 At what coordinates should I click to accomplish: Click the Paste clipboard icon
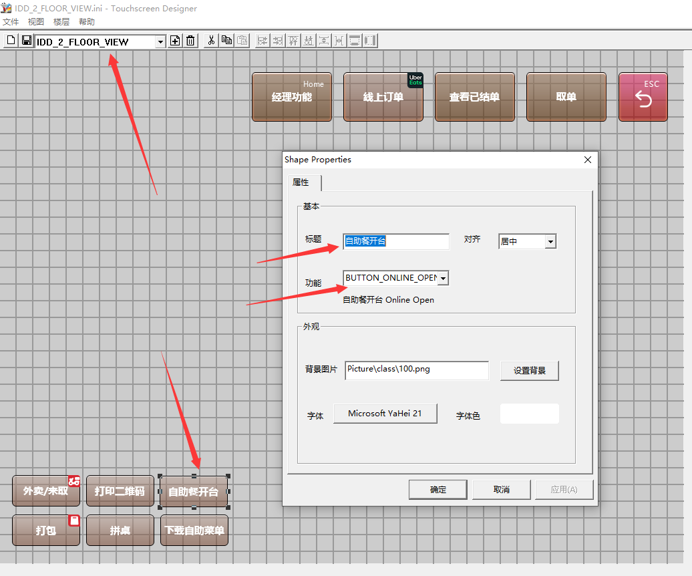coord(242,41)
